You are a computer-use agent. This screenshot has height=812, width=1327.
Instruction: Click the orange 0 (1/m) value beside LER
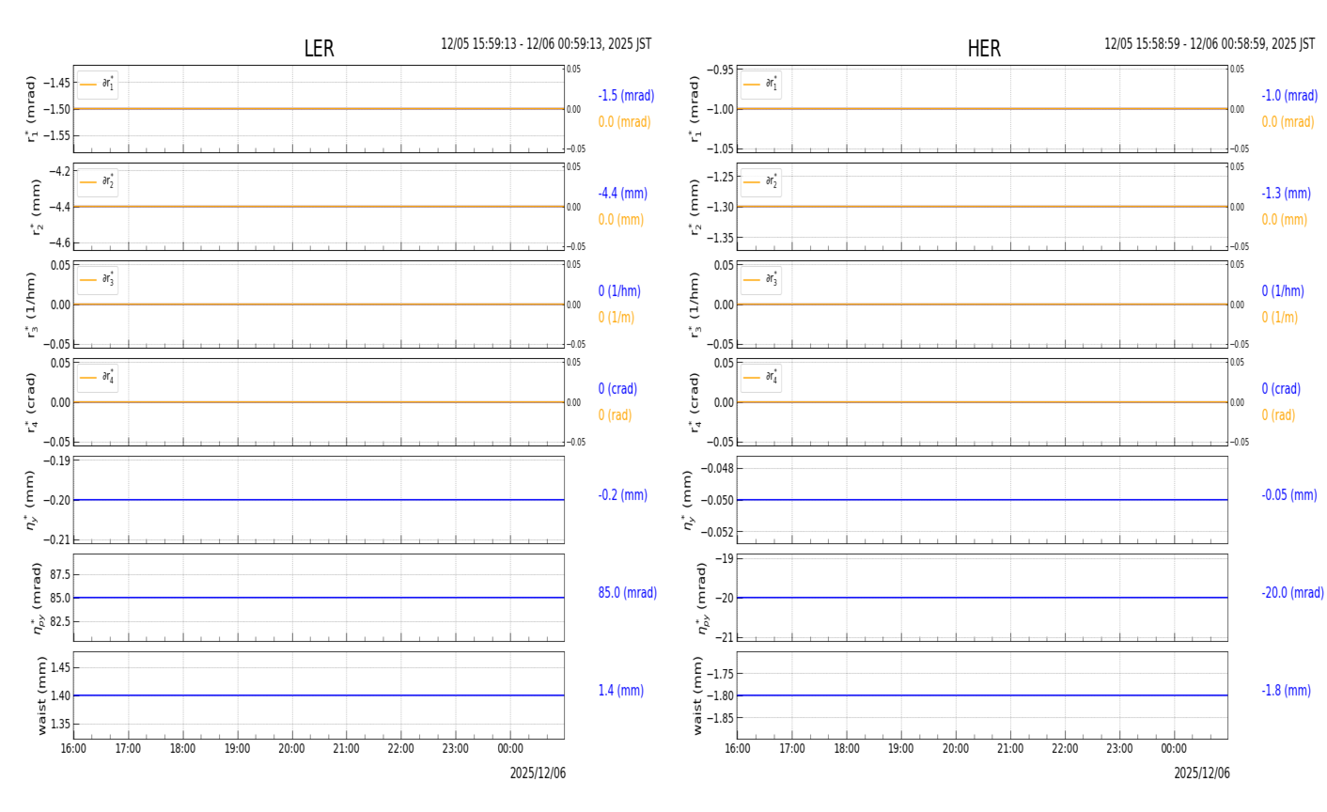pos(618,318)
